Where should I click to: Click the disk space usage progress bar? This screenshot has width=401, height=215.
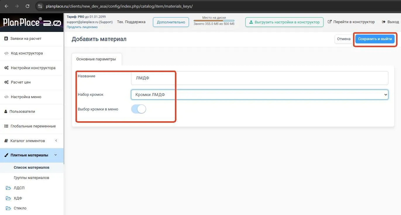tap(214, 21)
